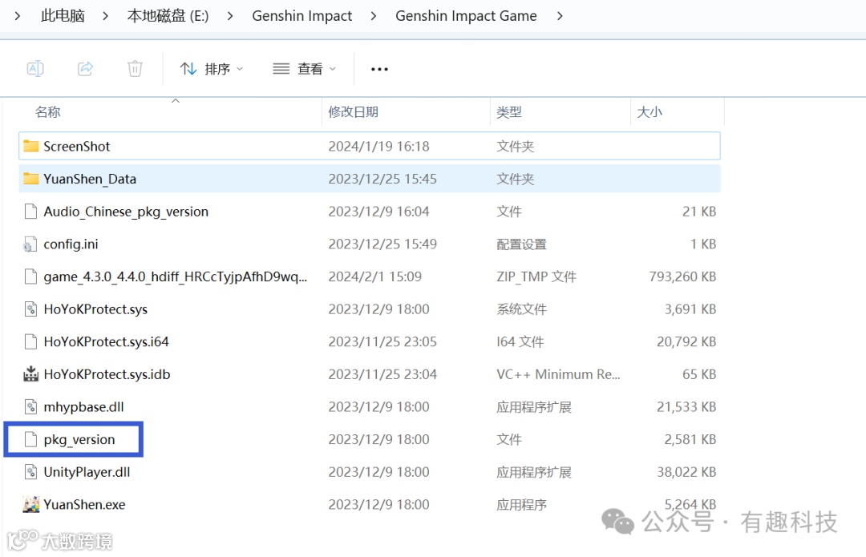Select config.ini file name

coord(71,244)
